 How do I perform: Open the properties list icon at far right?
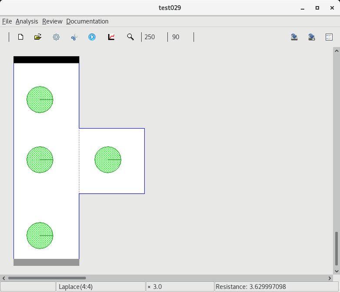329,37
